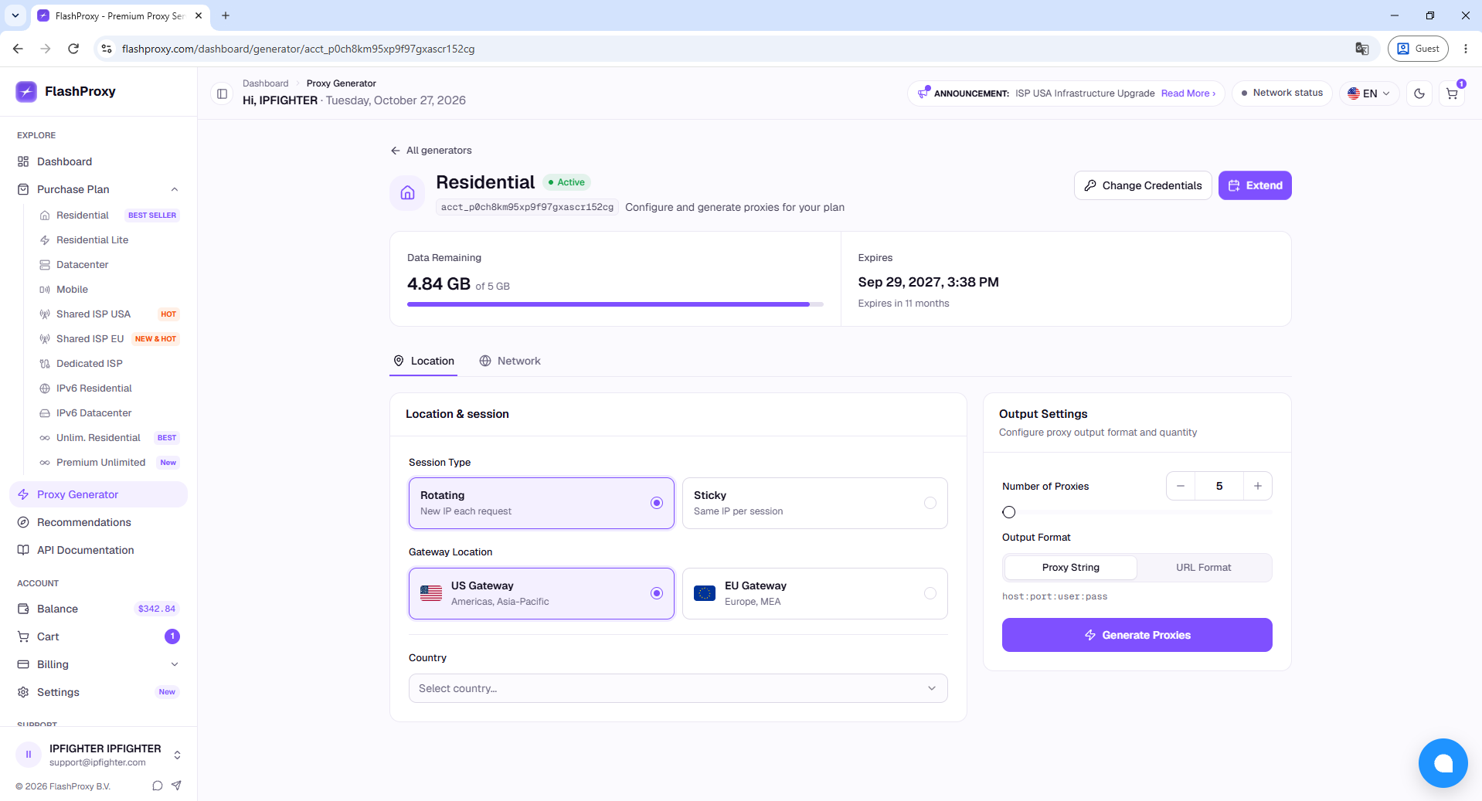Open Settings in sidebar
The width and height of the screenshot is (1482, 801).
point(98,692)
